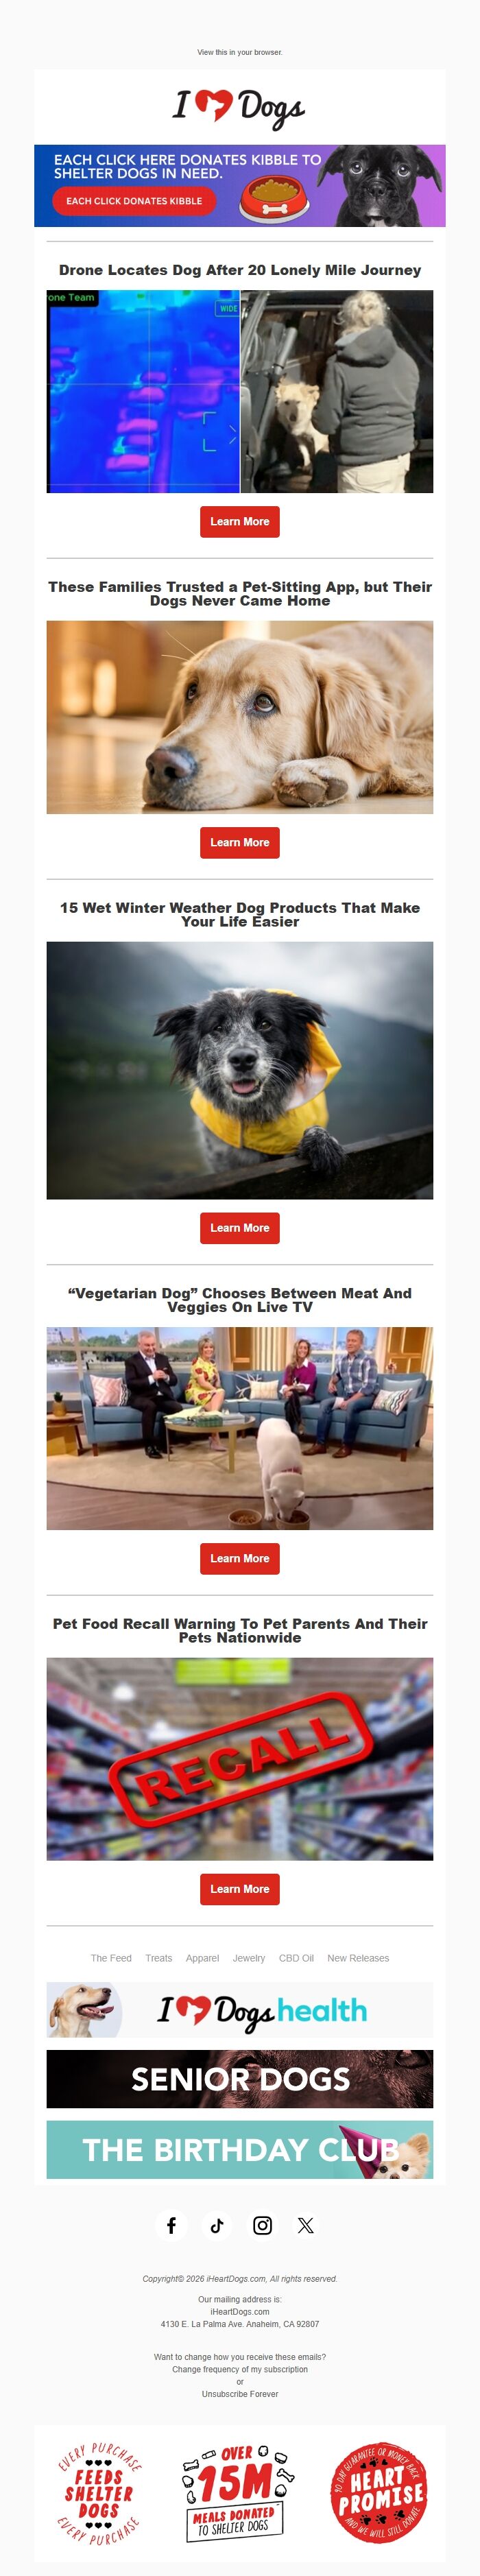Click the Each Click Donates Kibble button
The image size is (480, 2576).
click(134, 201)
